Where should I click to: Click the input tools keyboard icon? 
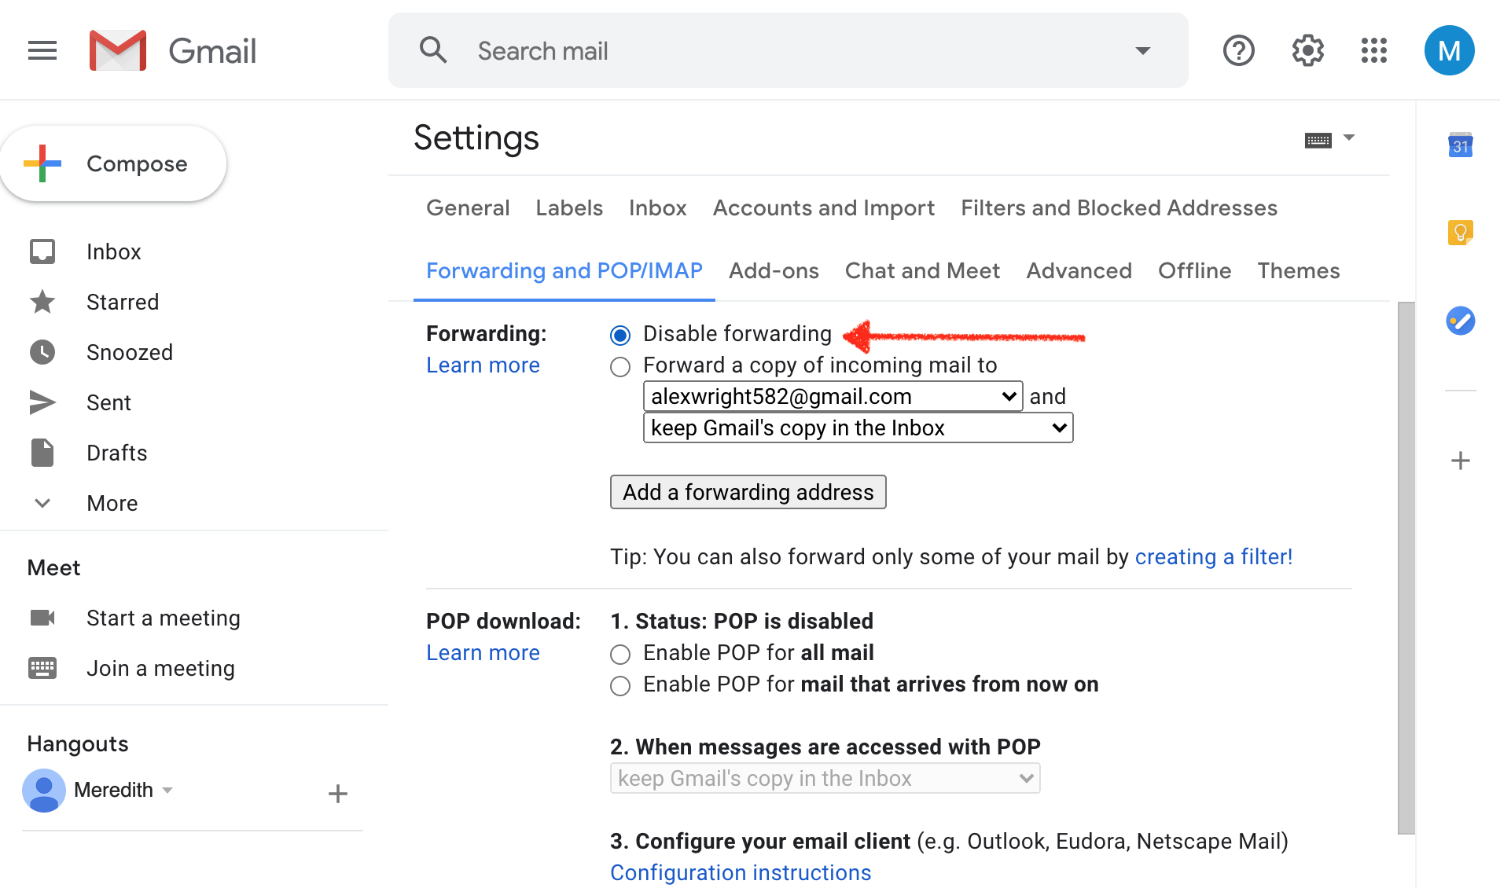point(1318,140)
